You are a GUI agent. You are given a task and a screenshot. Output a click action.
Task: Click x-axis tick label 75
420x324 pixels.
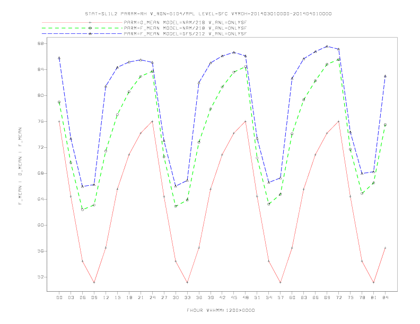[351, 298]
